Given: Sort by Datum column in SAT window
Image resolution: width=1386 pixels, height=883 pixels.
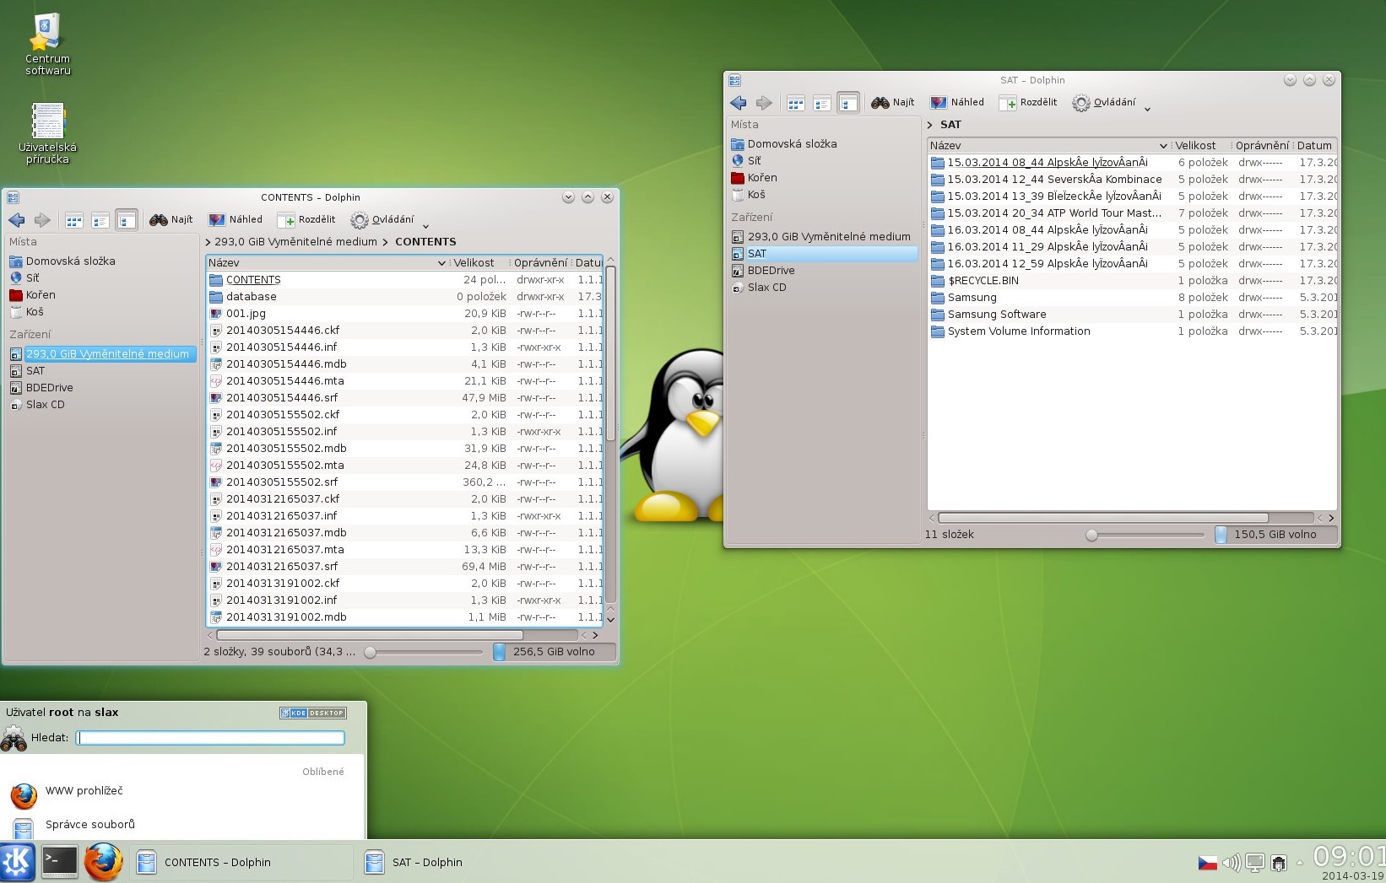Looking at the screenshot, I should coord(1314,146).
